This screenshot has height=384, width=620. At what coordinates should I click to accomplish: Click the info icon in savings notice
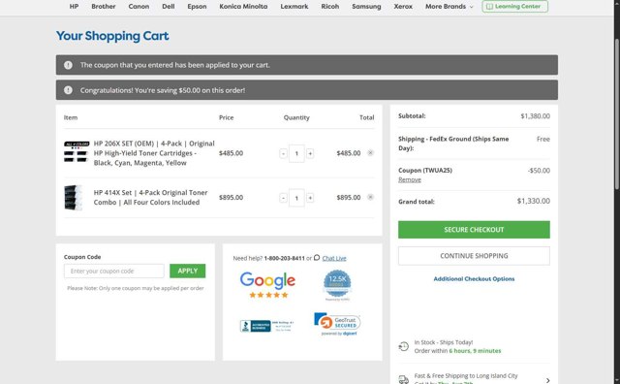[68, 90]
